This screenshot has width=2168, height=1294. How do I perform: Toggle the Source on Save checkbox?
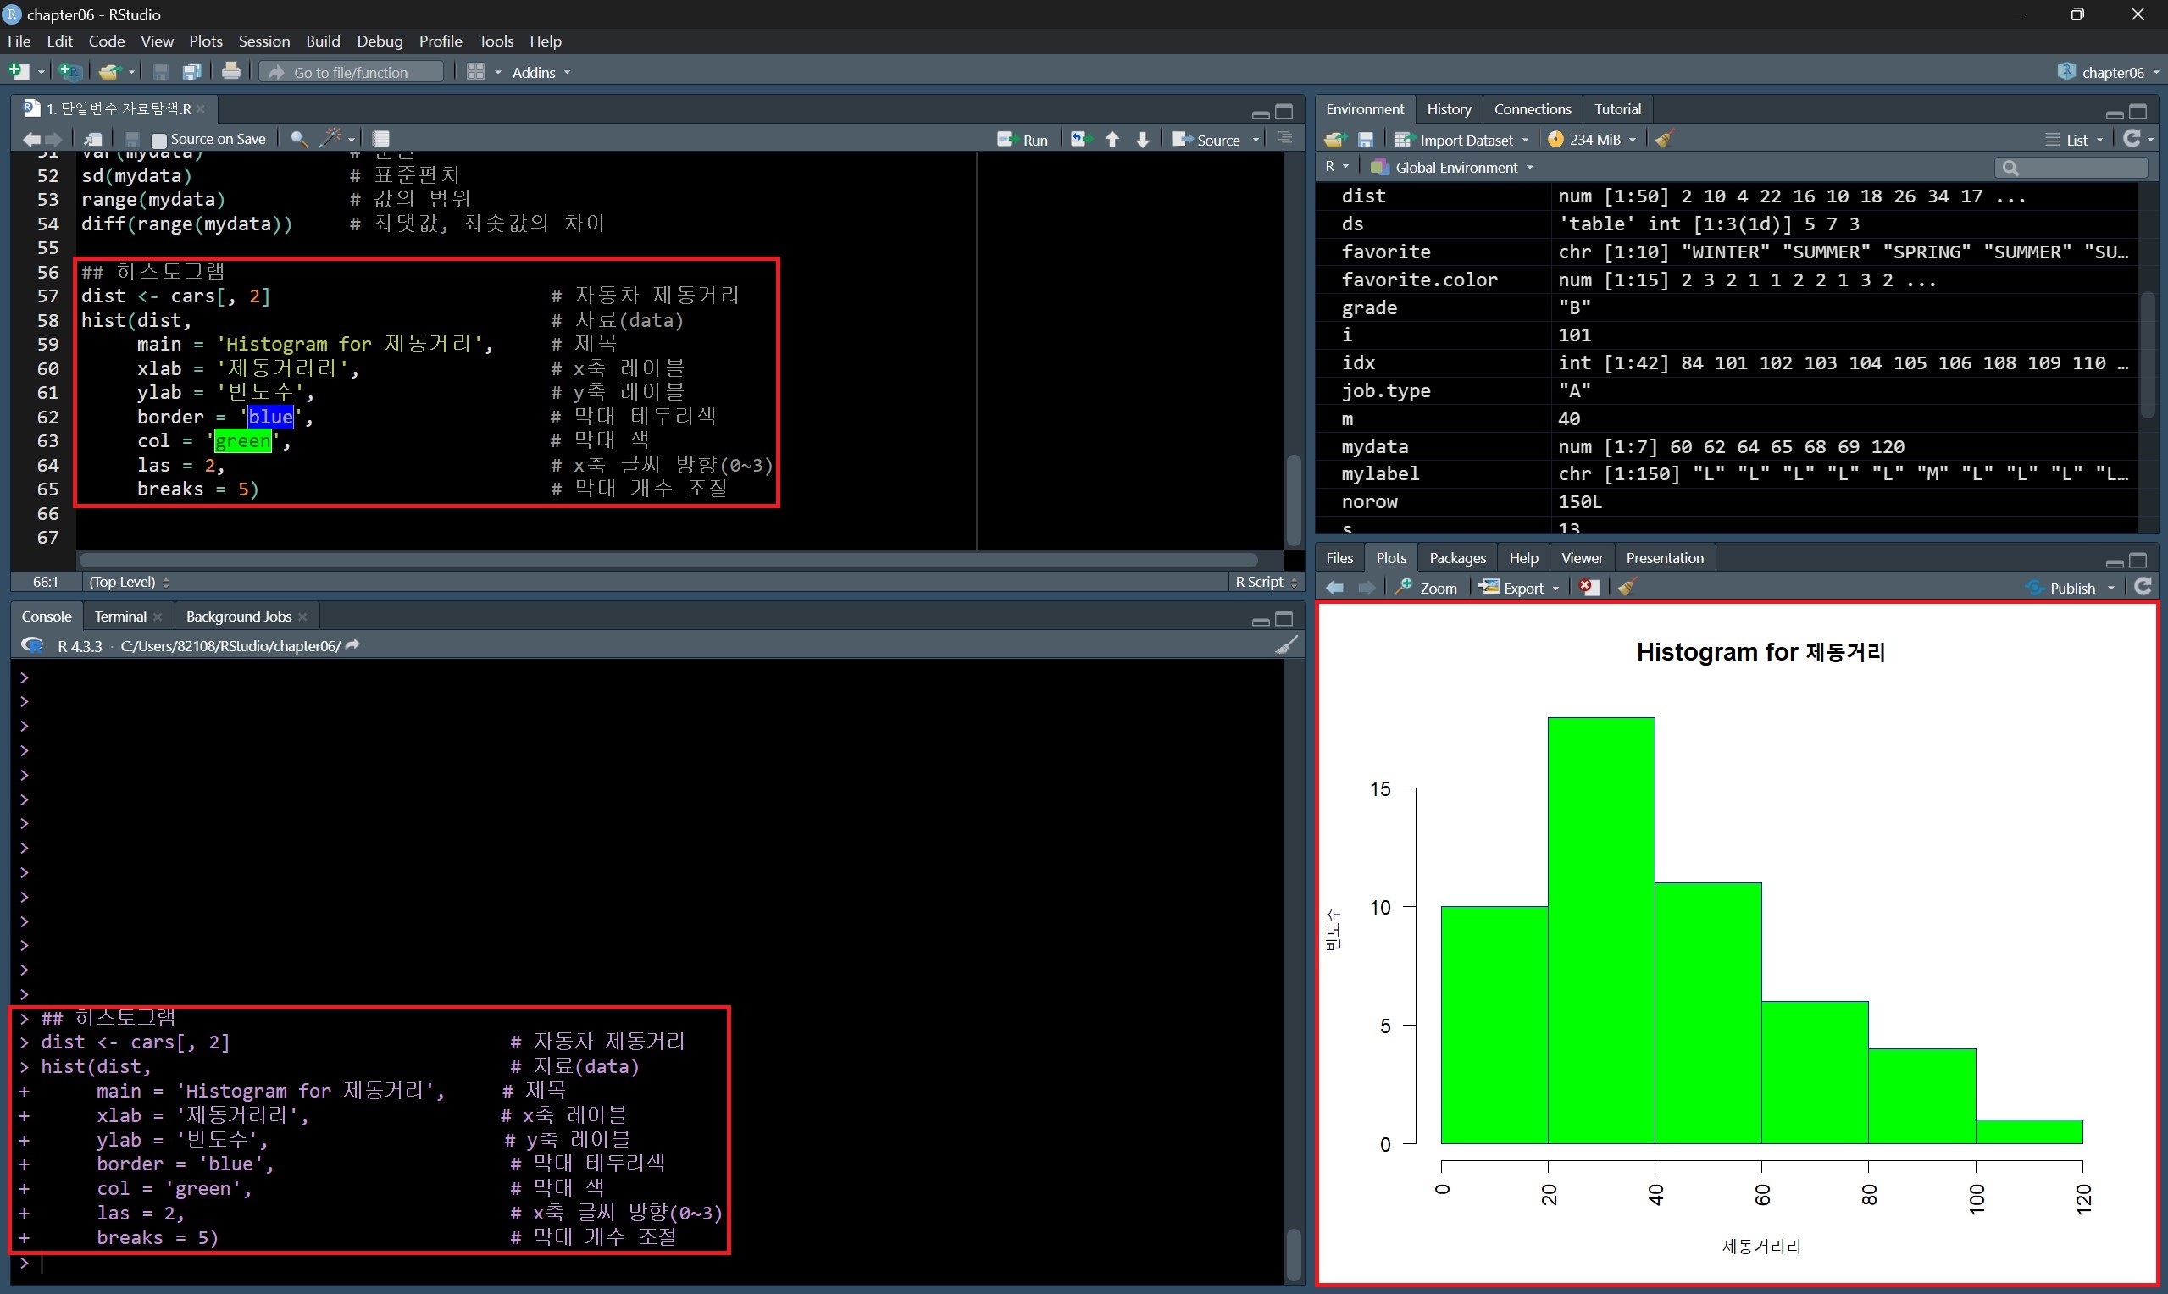[x=158, y=140]
